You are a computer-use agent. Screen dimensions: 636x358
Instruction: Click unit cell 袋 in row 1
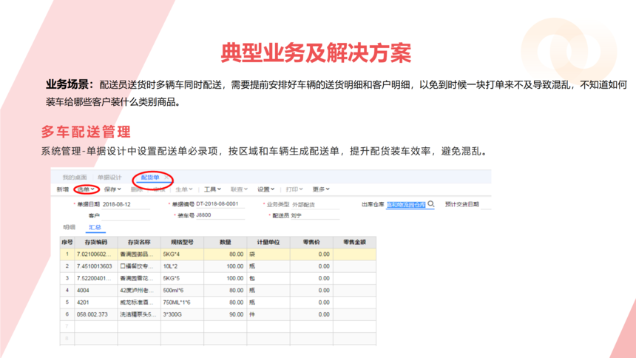pos(268,254)
